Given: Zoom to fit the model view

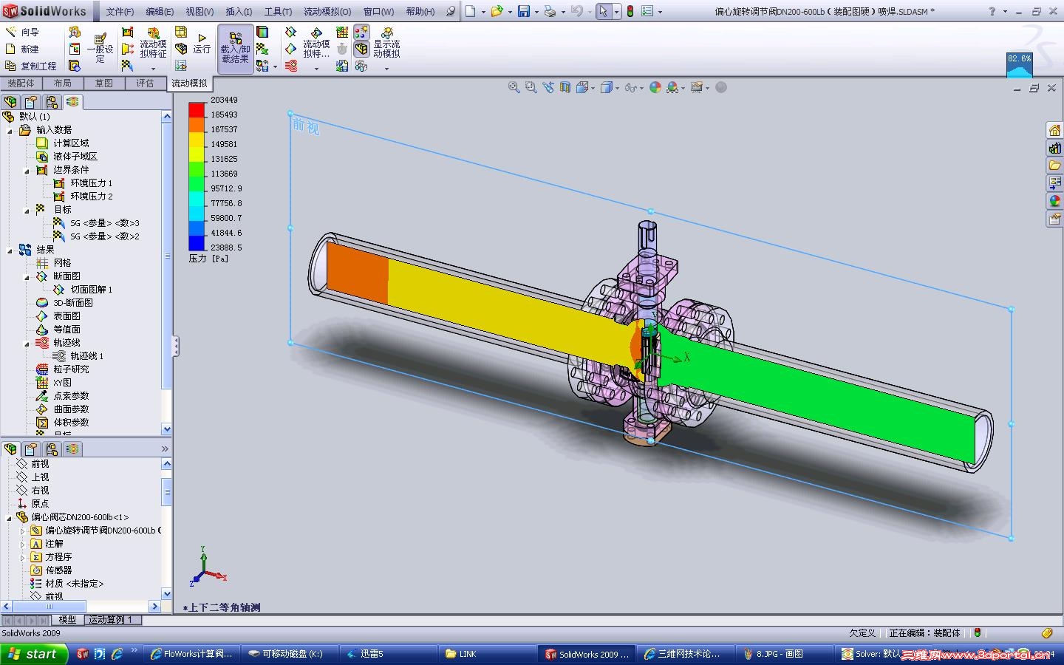Looking at the screenshot, I should [514, 87].
